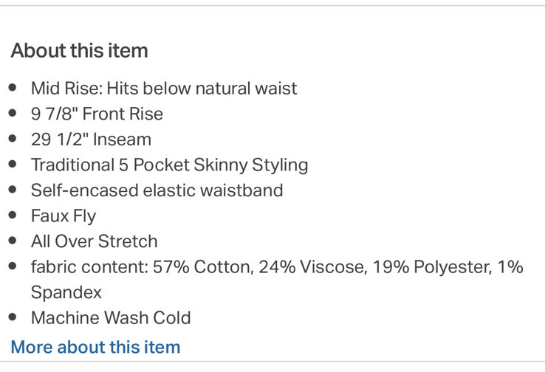545x372 pixels.
Task: Click the bullet beside Faux Fly
Action: pos(13,216)
